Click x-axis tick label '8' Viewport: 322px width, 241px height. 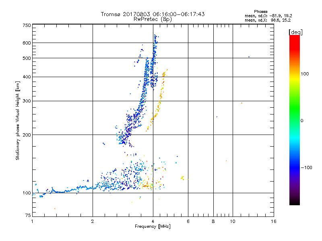pyautogui.click(x=213, y=221)
